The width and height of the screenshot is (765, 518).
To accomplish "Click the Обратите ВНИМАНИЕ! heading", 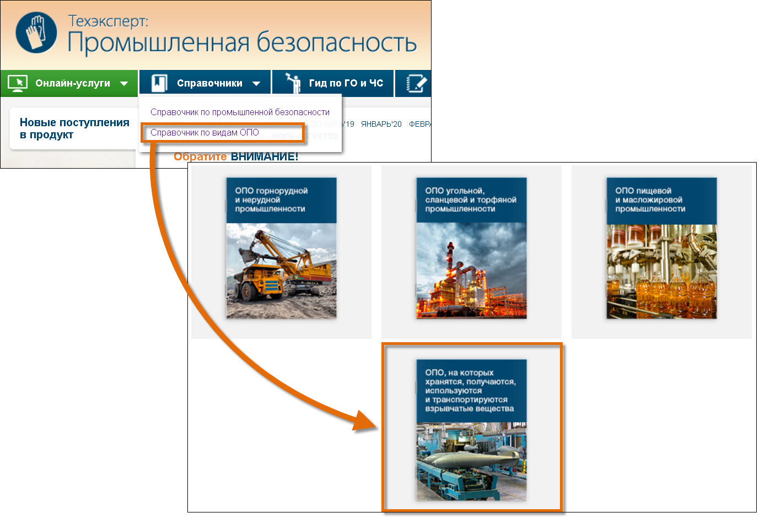I will tap(236, 157).
